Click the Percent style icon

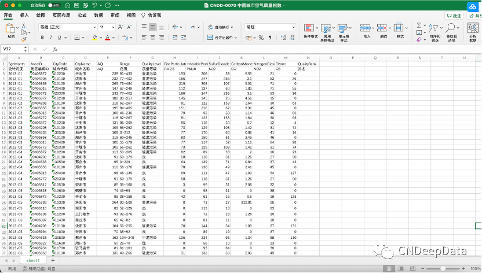click(261, 38)
